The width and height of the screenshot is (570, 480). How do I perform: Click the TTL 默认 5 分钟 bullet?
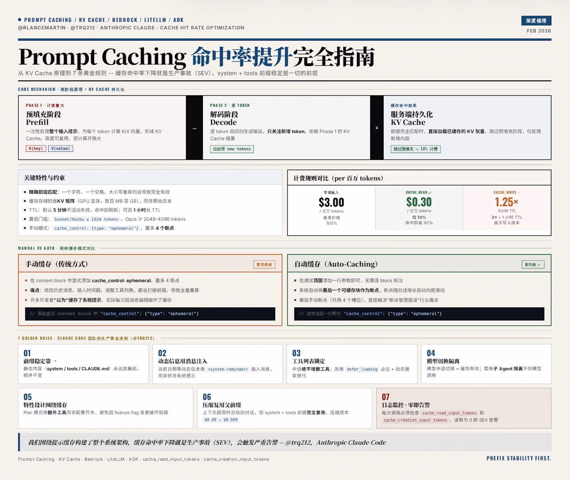pyautogui.click(x=94, y=210)
